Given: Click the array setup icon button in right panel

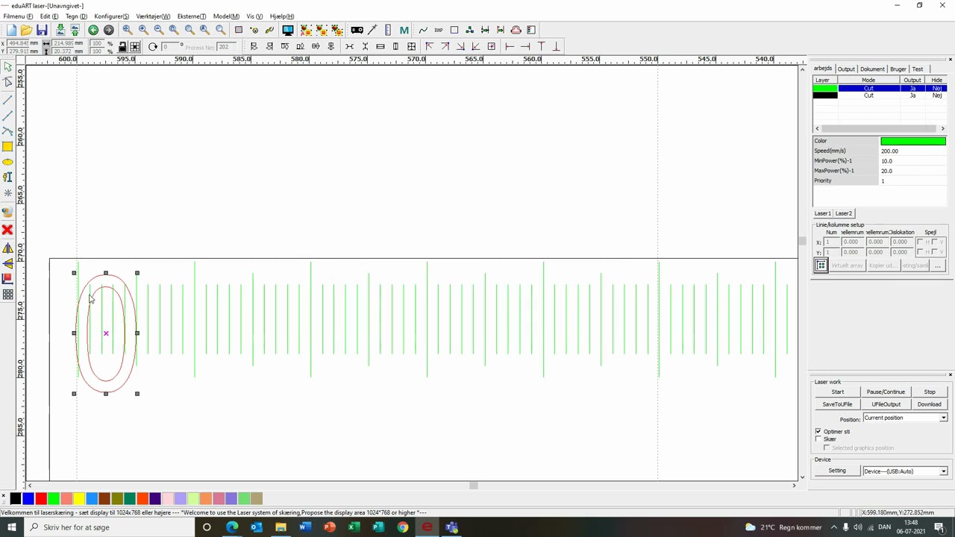Looking at the screenshot, I should (821, 266).
